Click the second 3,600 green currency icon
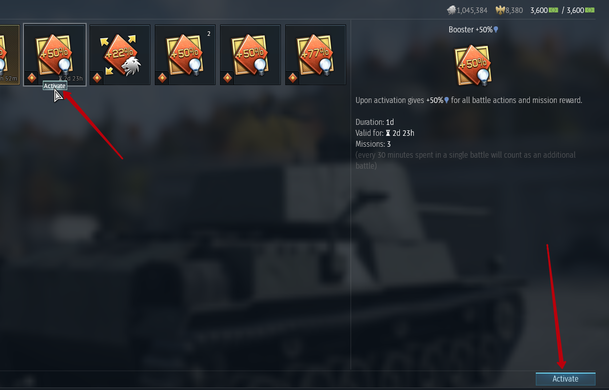Image resolution: width=609 pixels, height=390 pixels. pos(590,10)
